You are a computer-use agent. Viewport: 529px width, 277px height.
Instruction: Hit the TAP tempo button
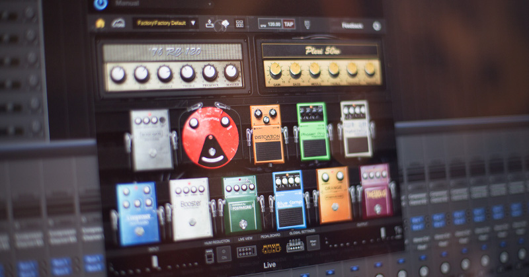tap(288, 24)
